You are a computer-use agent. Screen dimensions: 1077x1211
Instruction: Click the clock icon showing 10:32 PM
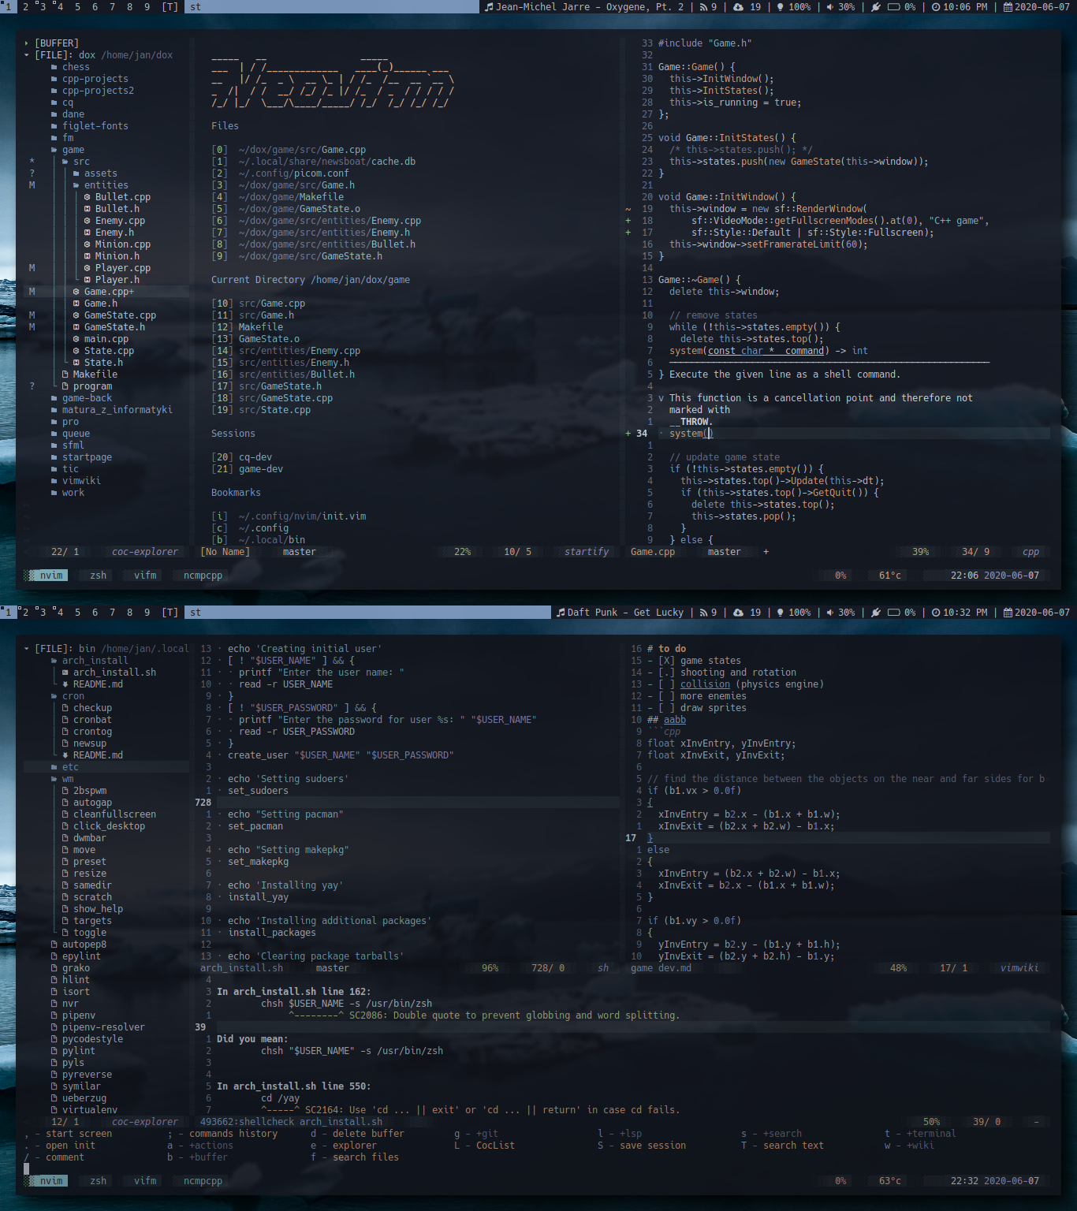936,613
